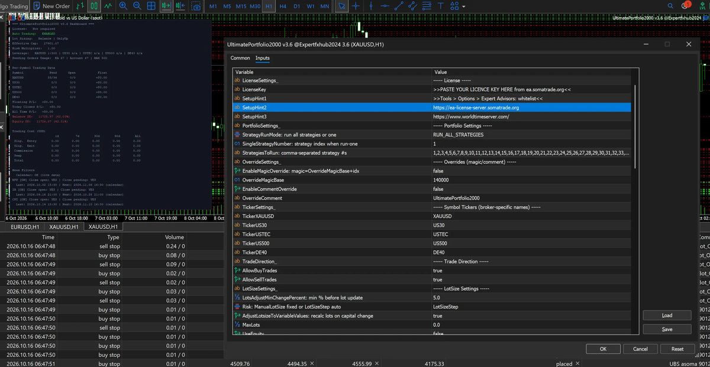Select the horizontal line drawing tool
The height and width of the screenshot is (367, 710).
pos(384,6)
